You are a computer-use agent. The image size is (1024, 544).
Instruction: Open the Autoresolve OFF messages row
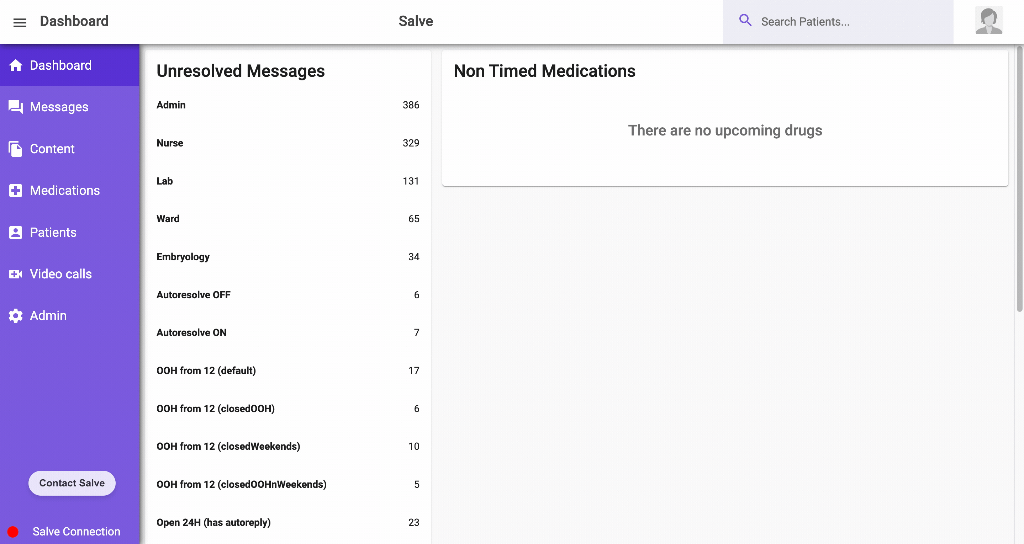287,295
